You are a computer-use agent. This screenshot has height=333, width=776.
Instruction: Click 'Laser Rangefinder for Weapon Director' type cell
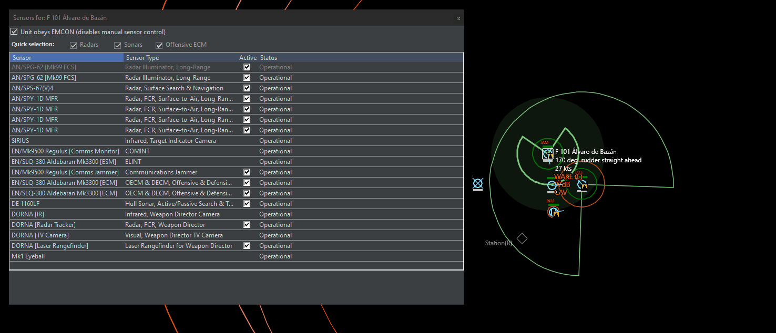179,246
